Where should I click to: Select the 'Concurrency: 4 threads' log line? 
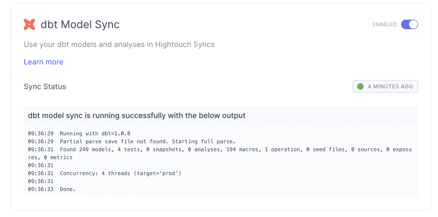click(x=120, y=173)
